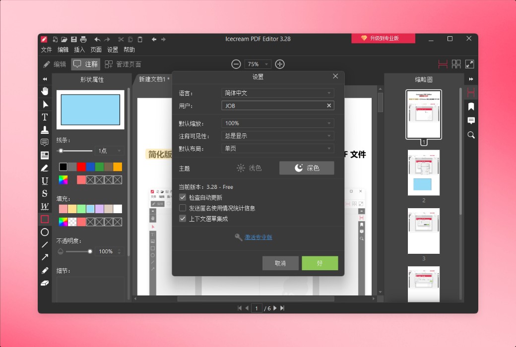This screenshot has width=516, height=347.
Task: Select the black fill color swatch
Action: tap(63, 167)
